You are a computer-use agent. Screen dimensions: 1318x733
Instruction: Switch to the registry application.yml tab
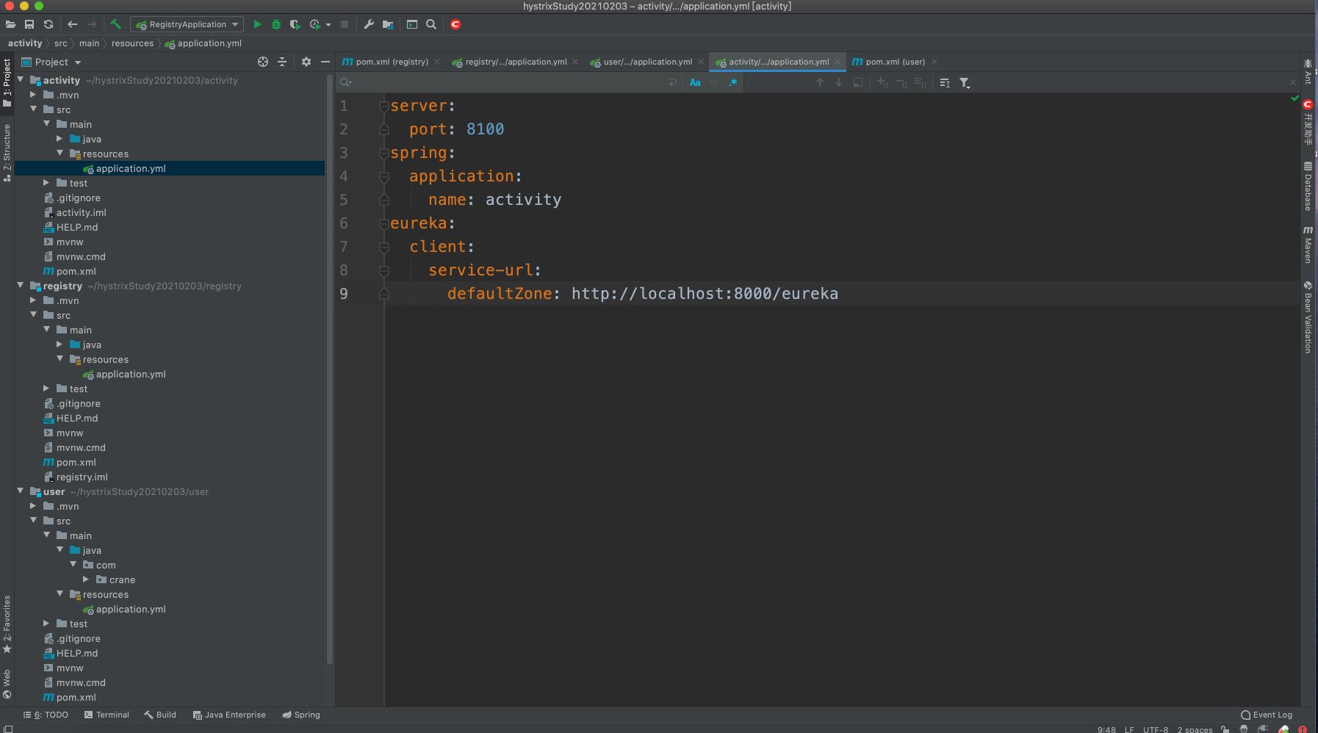coord(515,62)
